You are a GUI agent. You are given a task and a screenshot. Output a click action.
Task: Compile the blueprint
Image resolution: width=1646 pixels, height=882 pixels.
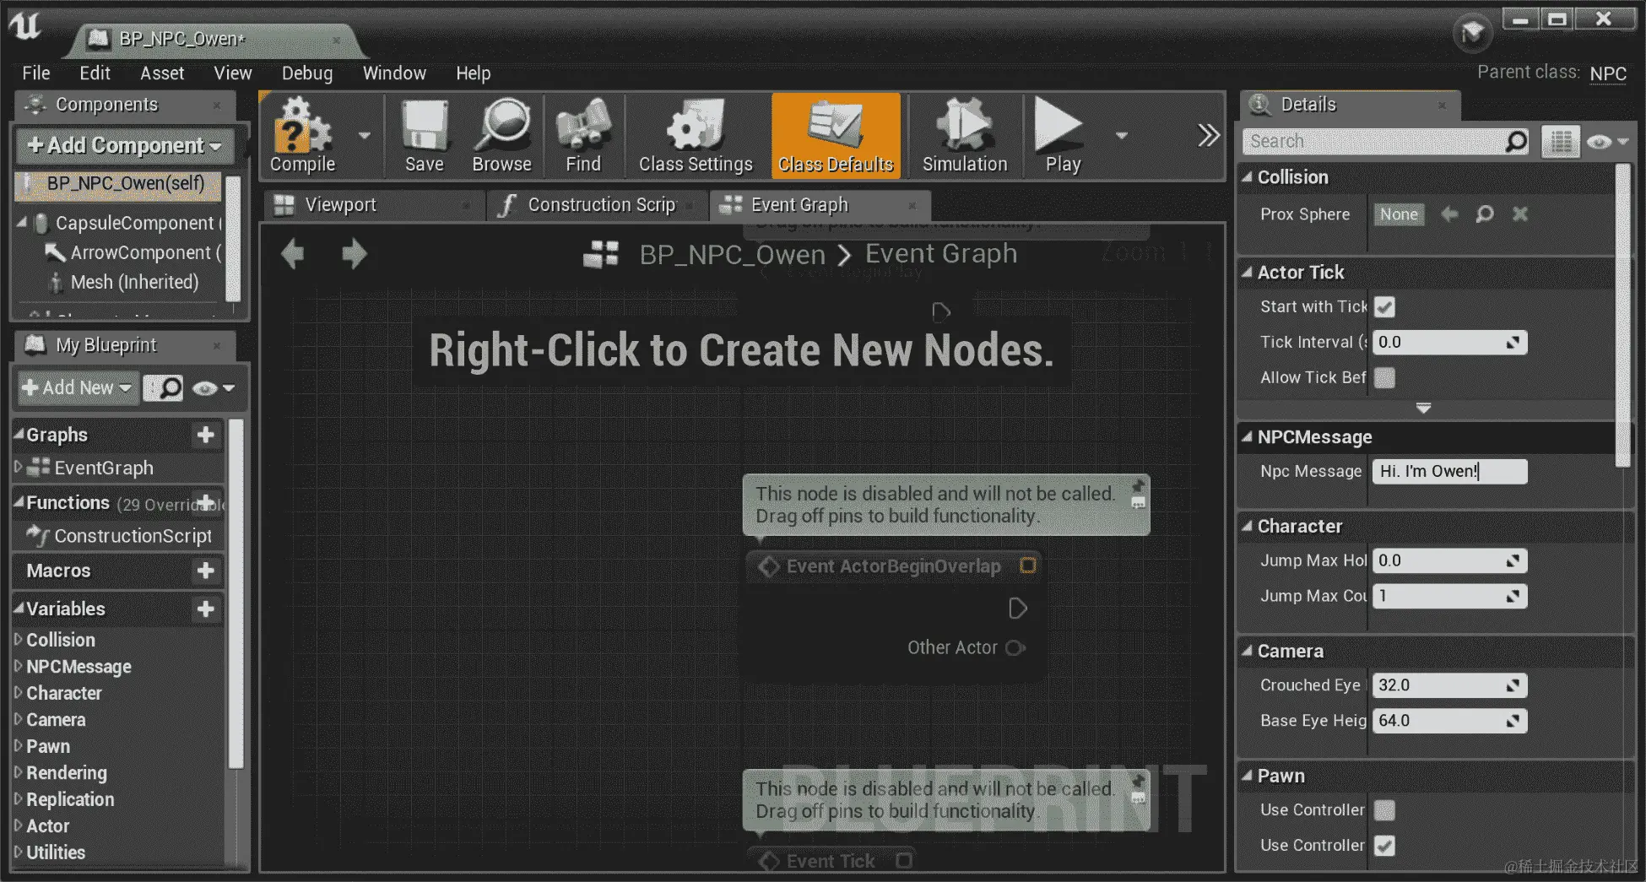(302, 136)
